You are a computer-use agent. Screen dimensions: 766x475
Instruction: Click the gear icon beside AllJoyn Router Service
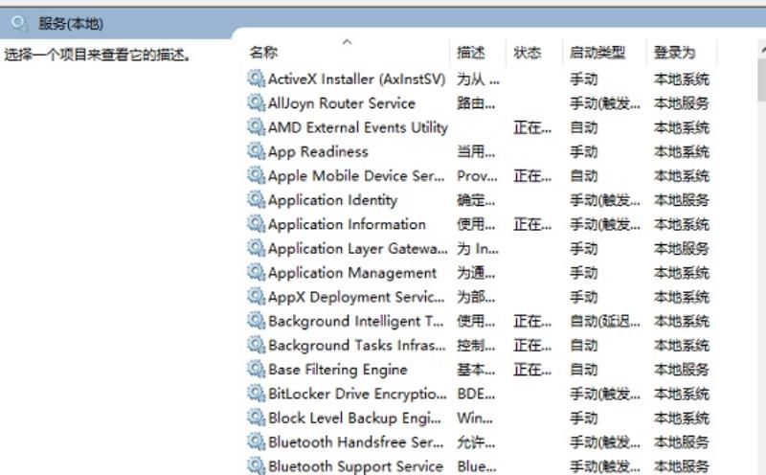(x=256, y=102)
